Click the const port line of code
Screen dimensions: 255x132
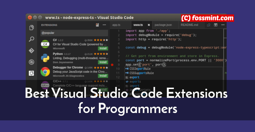[x=176, y=60]
